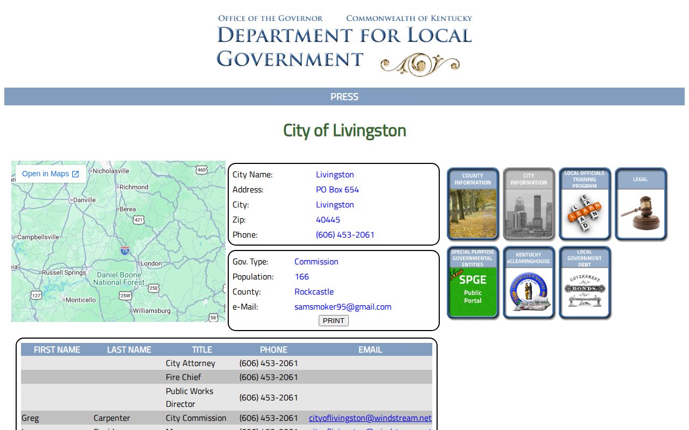Click the PO Box 654 address value
The width and height of the screenshot is (689, 430).
[338, 190]
